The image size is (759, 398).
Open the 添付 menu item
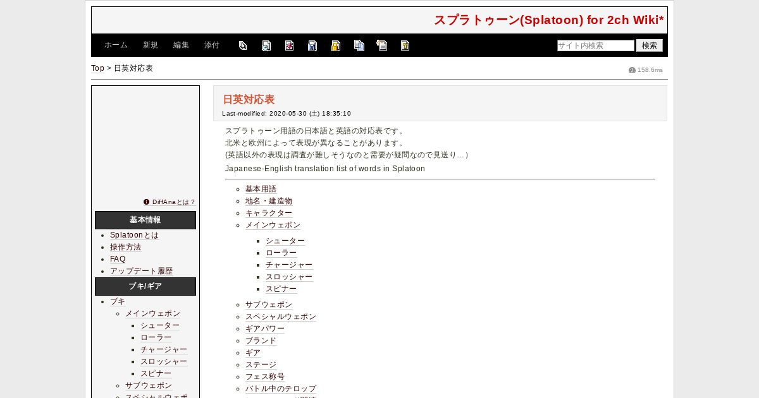pyautogui.click(x=212, y=45)
